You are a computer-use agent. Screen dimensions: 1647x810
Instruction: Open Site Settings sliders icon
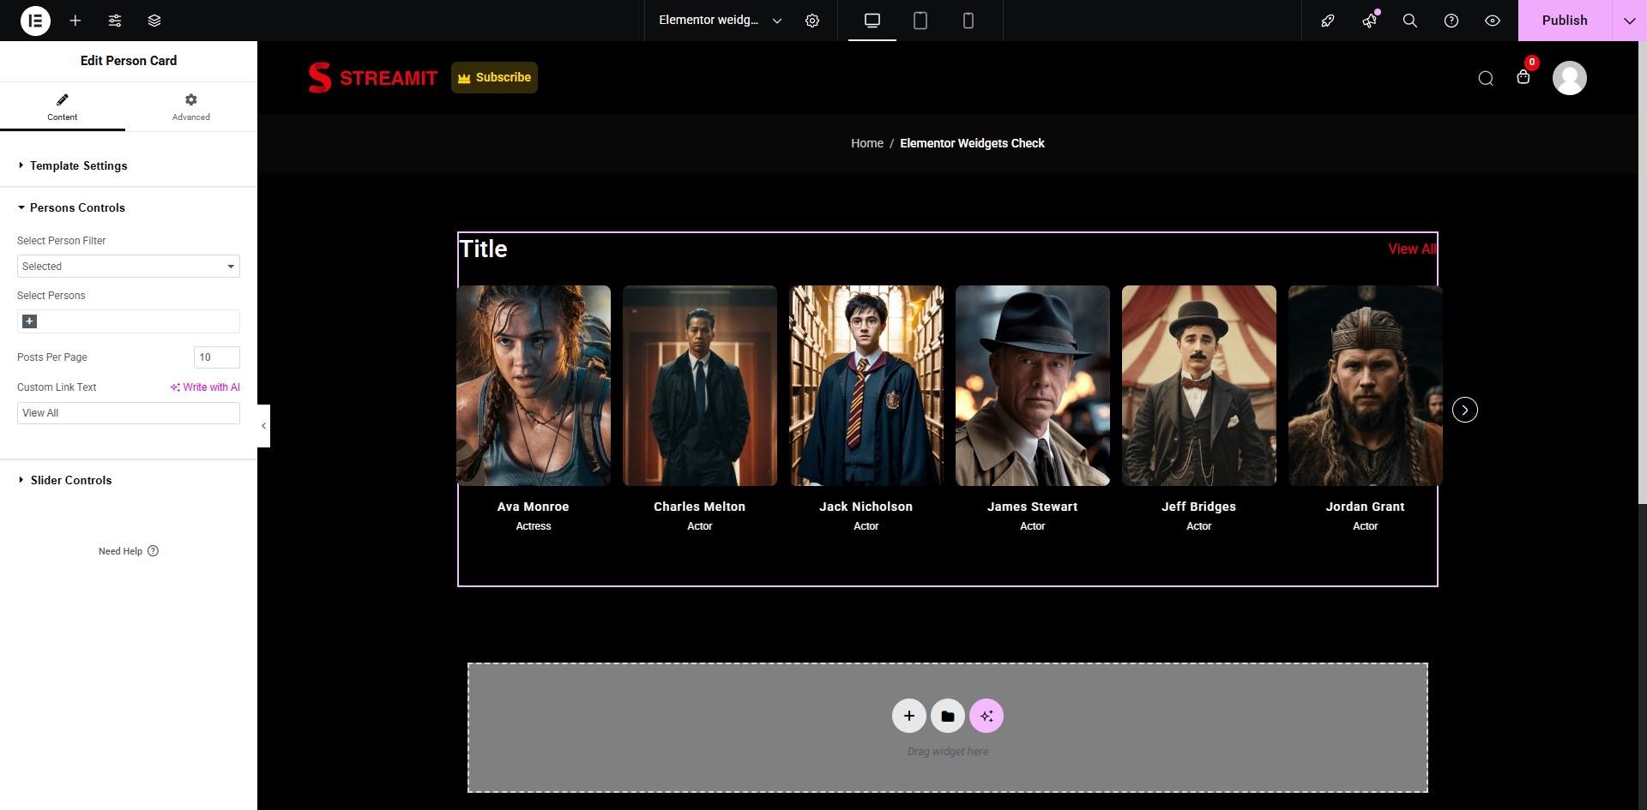115,21
